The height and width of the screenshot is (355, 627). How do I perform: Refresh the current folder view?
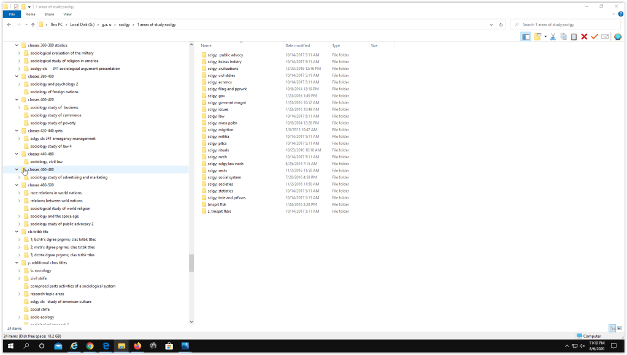coord(501,25)
